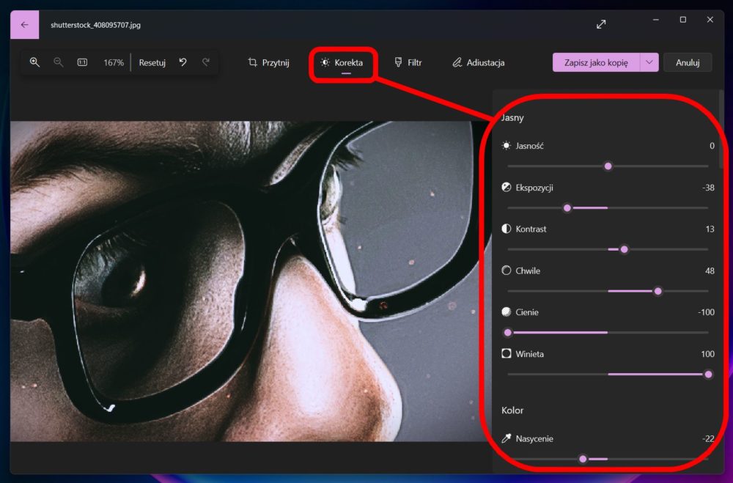Click the edited photo preview
This screenshot has height=483, width=733.
pyautogui.click(x=251, y=281)
